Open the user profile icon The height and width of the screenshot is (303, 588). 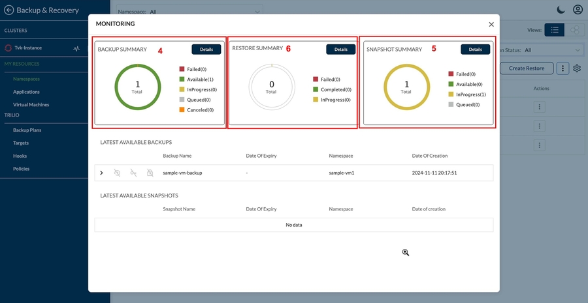click(578, 10)
